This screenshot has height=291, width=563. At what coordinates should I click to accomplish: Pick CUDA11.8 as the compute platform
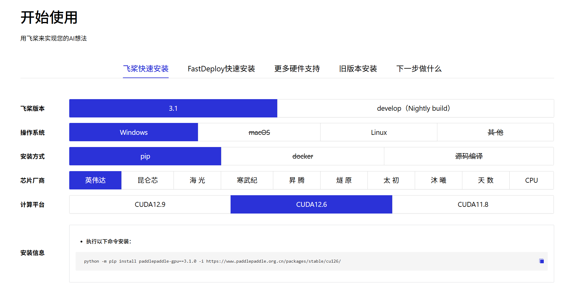click(x=473, y=204)
